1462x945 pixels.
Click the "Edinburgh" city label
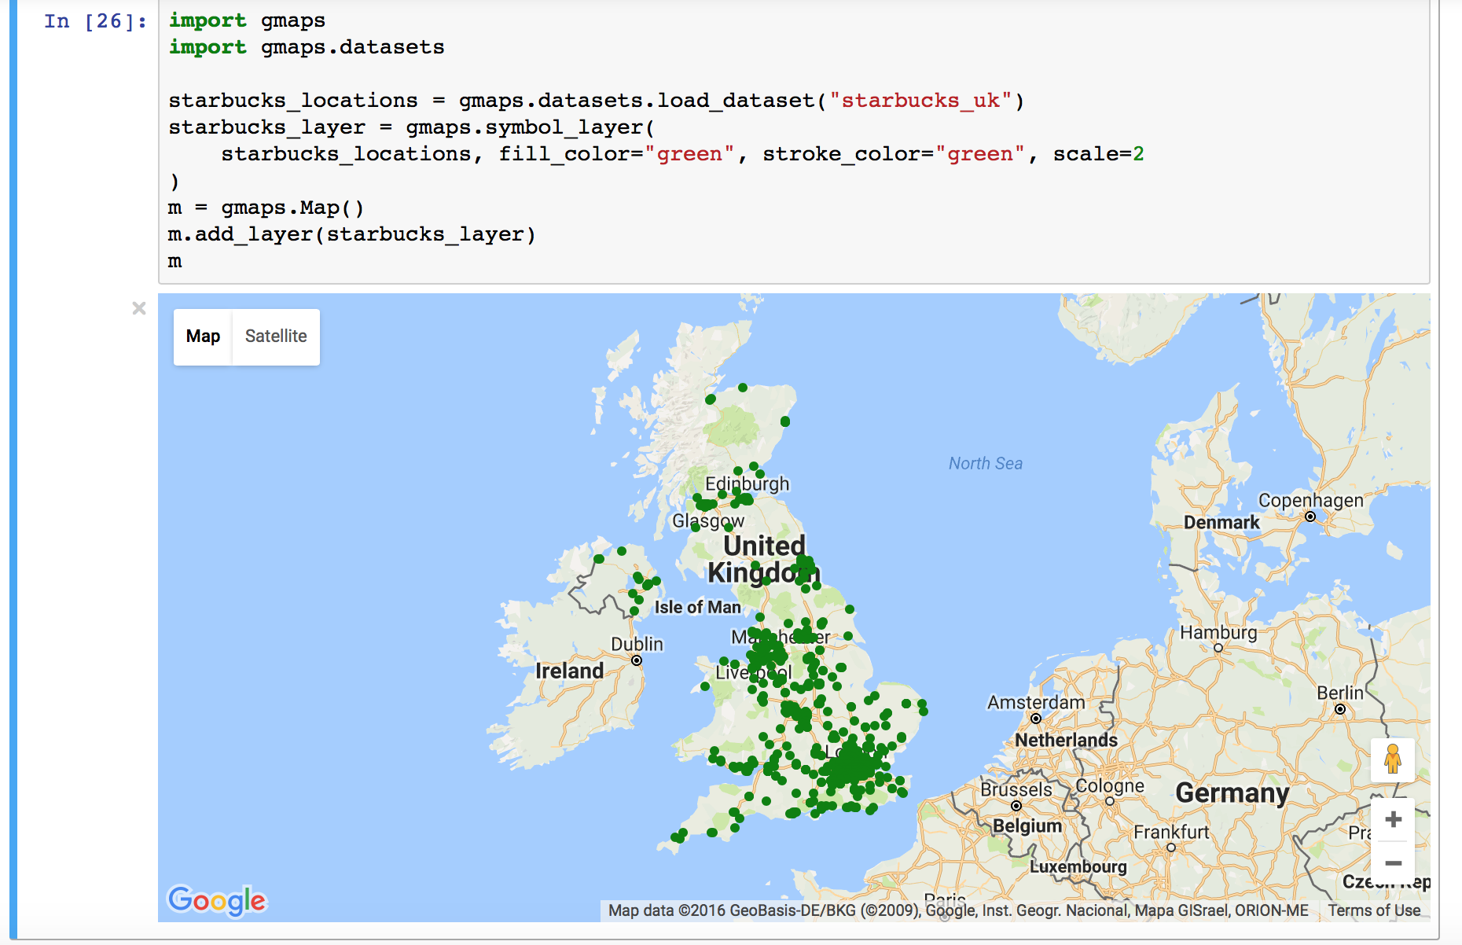coord(748,484)
